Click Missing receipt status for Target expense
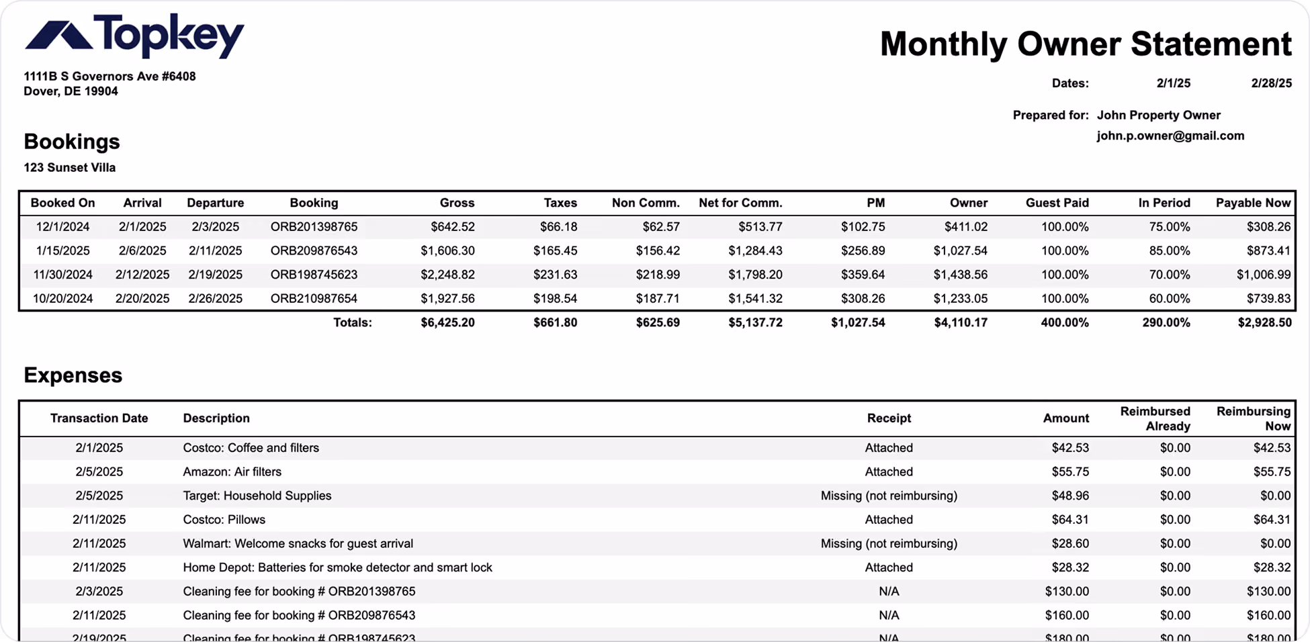This screenshot has width=1310, height=642. [889, 496]
